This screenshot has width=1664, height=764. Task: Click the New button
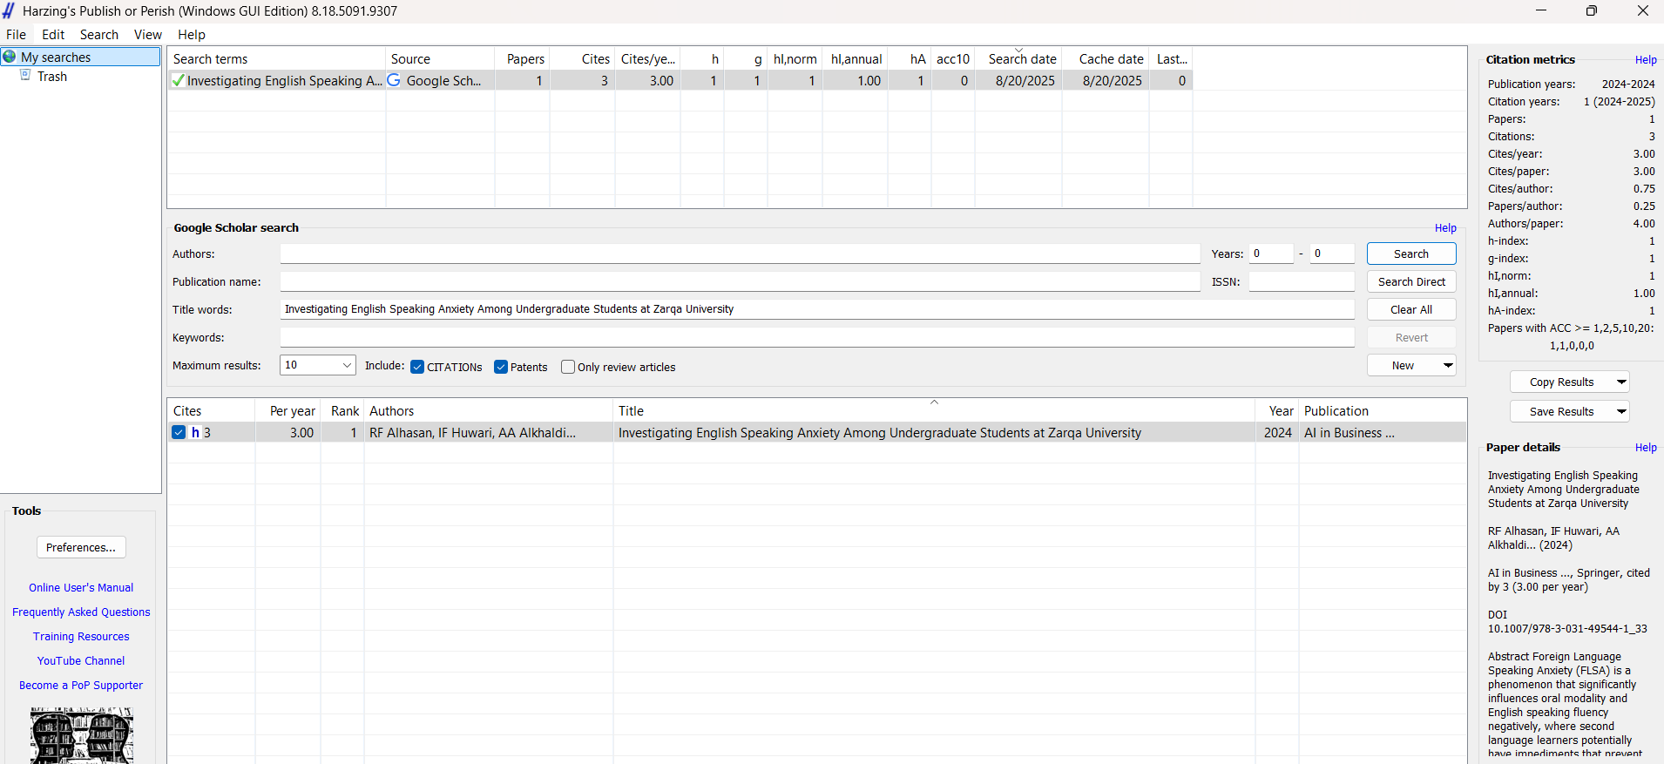pos(1403,365)
